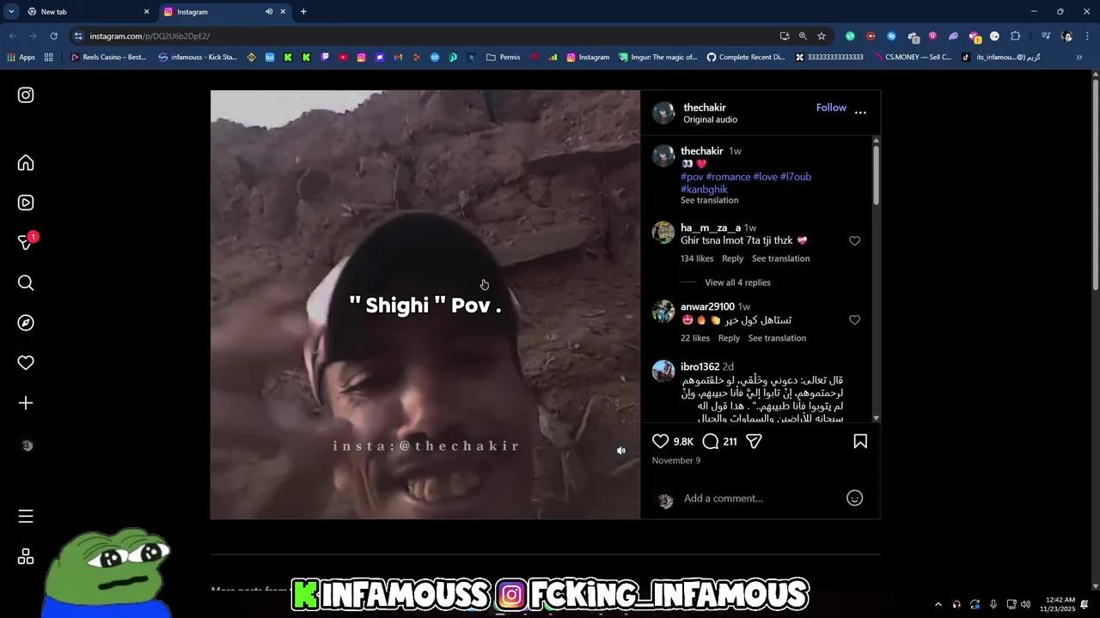Open tab search dropdown arrow
The height and width of the screenshot is (618, 1100).
10,12
